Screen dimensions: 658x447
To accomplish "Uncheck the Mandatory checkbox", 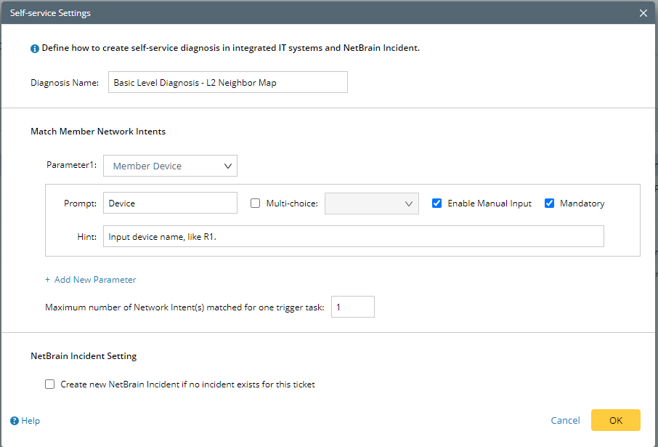I will pos(549,204).
